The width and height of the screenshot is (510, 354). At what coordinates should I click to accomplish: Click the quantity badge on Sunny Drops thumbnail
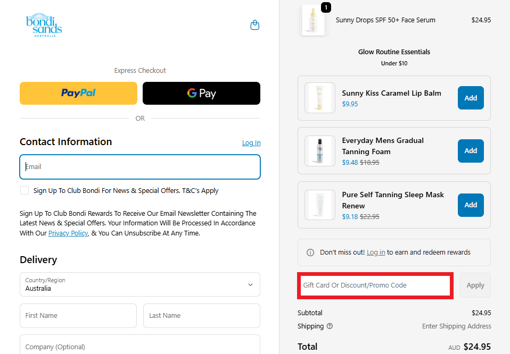[x=326, y=7]
